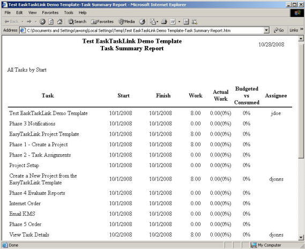Expand the Back button history arrow

pos(23,21)
